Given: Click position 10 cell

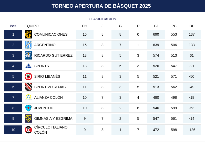Looking at the screenshot, I should (x=13, y=130).
